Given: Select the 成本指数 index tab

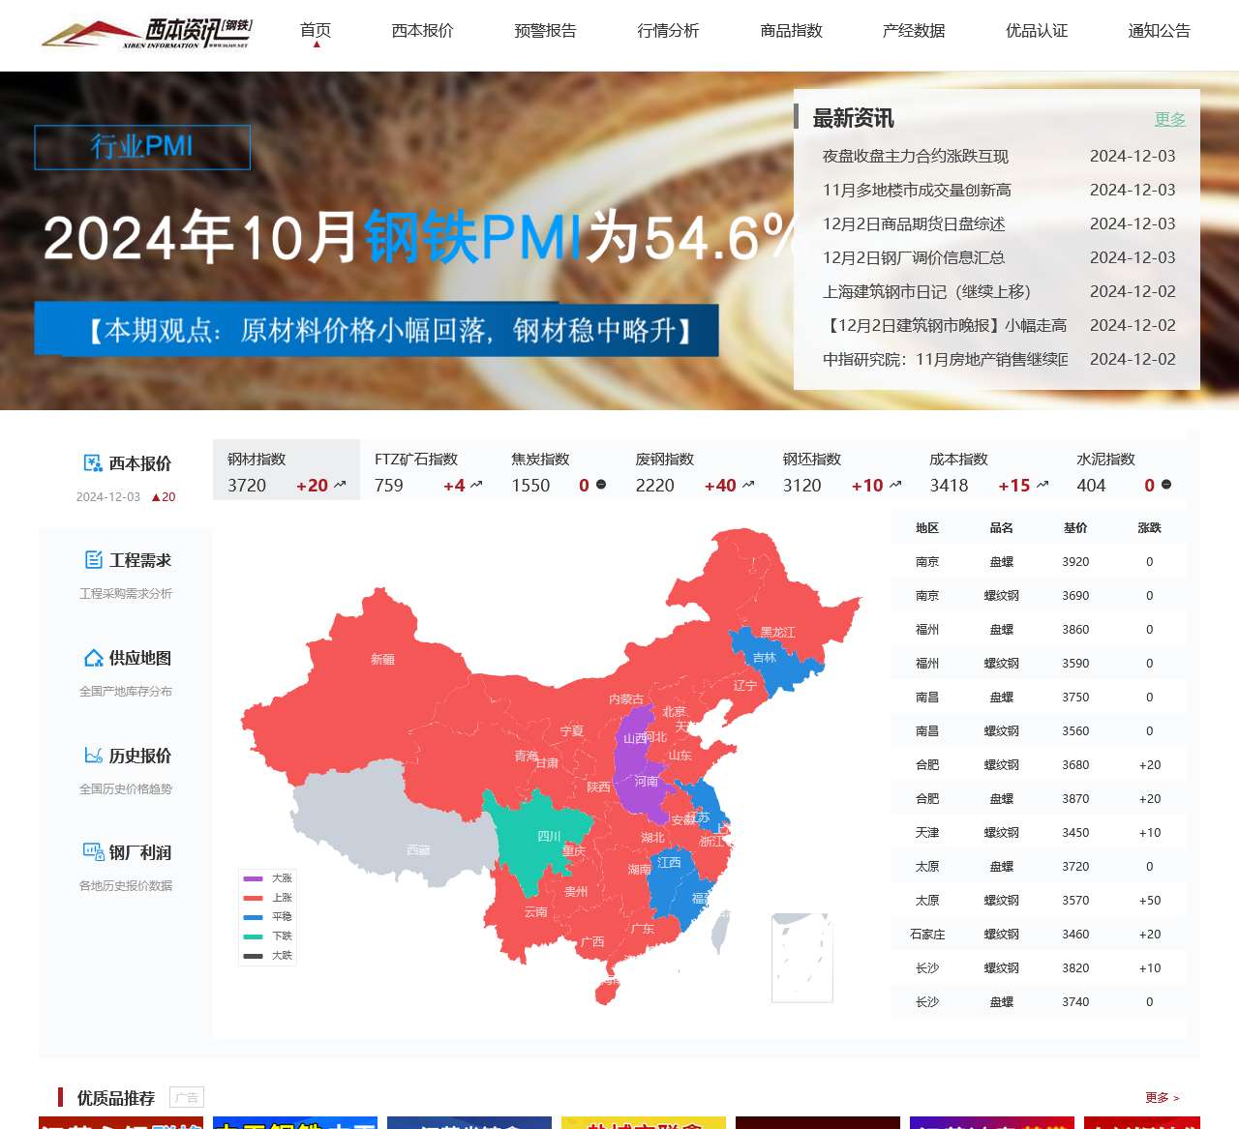Looking at the screenshot, I should (x=989, y=470).
